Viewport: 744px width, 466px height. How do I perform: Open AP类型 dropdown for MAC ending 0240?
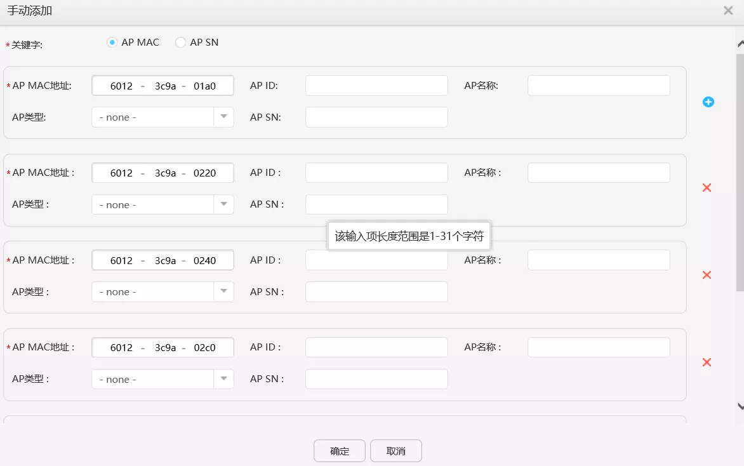tap(163, 292)
